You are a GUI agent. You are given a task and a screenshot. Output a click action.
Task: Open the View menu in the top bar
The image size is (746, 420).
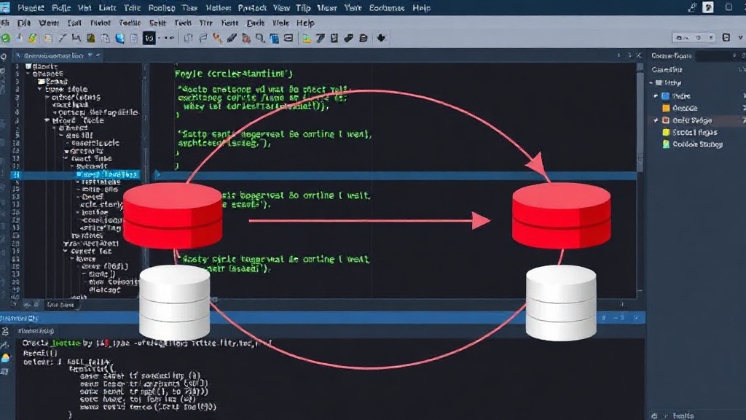281,8
